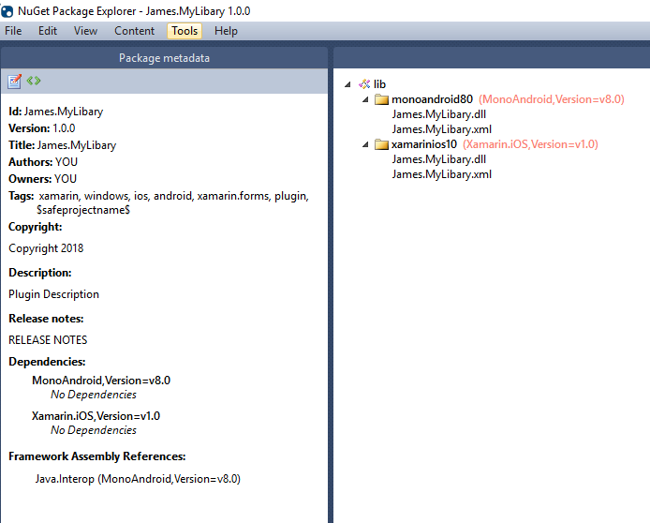650x523 pixels.
Task: Click the Copyright 2018 text
Action: click(x=46, y=248)
